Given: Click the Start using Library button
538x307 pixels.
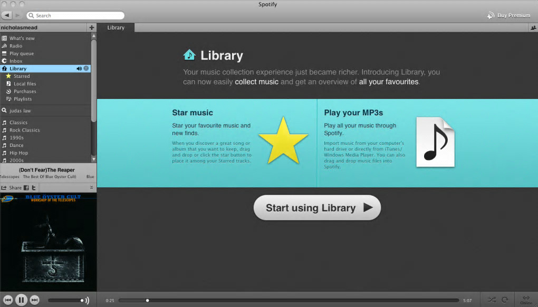Looking at the screenshot, I should (x=317, y=207).
